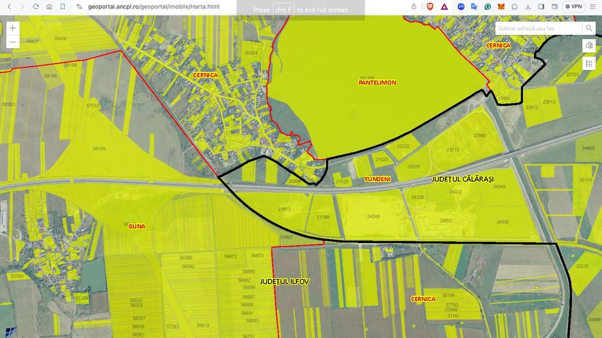Click the map search magnifier button
602x338 pixels.
(x=589, y=28)
